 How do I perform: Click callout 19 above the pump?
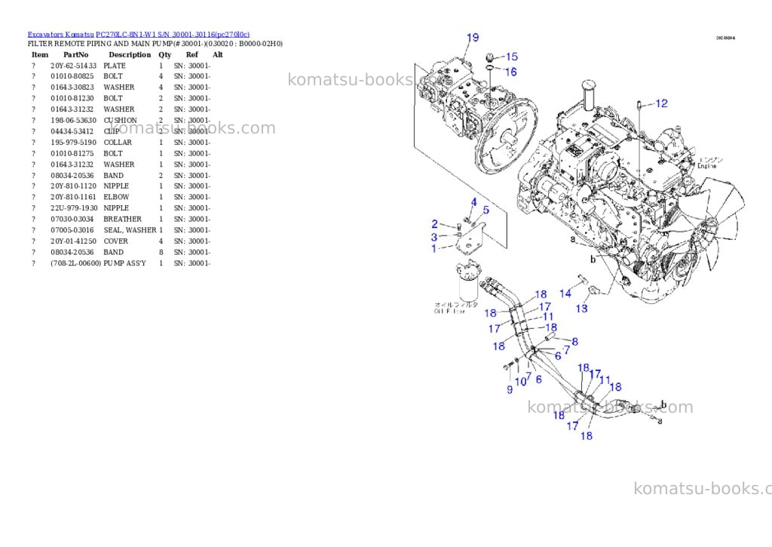[473, 38]
